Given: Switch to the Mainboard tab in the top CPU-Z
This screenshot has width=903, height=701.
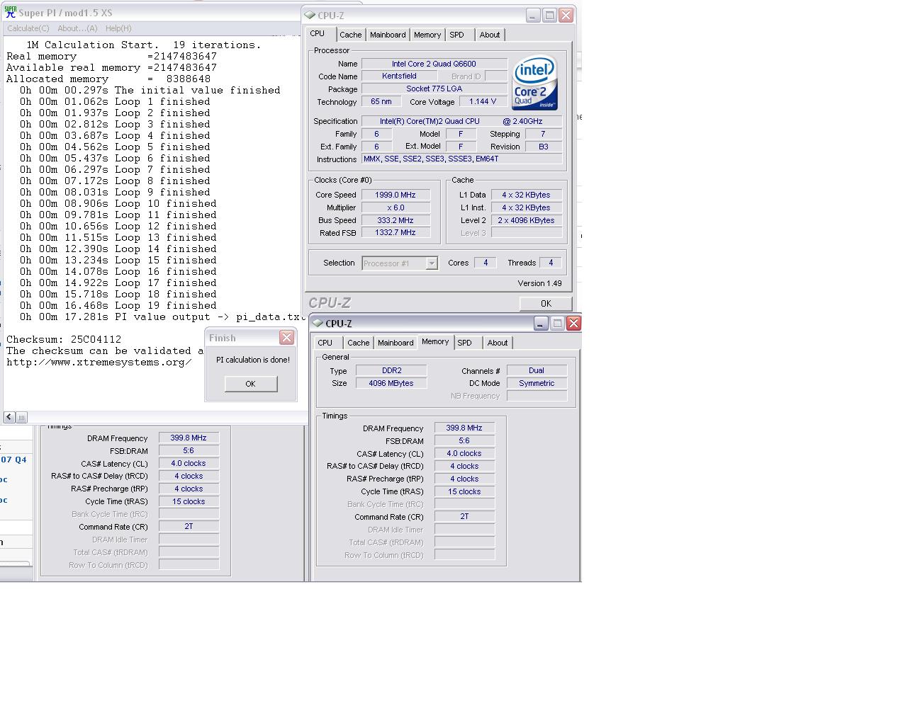Looking at the screenshot, I should point(388,35).
